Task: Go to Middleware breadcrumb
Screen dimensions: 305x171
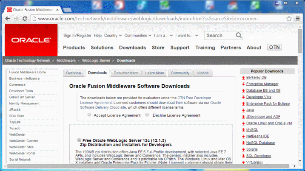Action: pos(66,61)
